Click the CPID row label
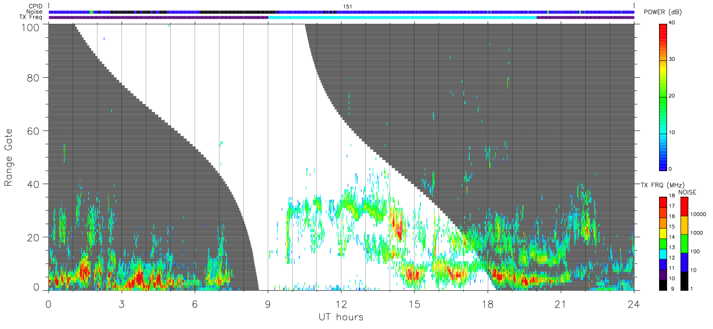The width and height of the screenshot is (713, 329). point(36,6)
